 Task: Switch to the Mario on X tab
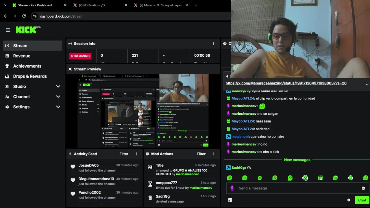click(161, 5)
